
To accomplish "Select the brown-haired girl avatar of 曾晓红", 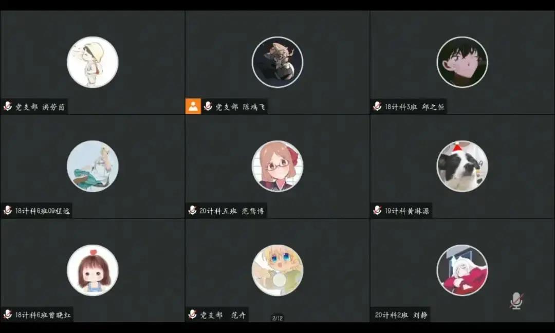I will [92, 270].
